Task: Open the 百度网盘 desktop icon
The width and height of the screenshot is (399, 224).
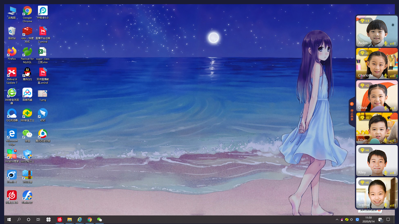Action: point(27,94)
